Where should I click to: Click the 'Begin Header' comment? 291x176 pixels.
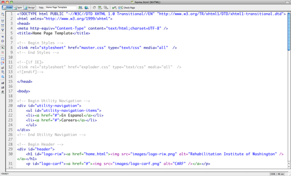coord(40,144)
